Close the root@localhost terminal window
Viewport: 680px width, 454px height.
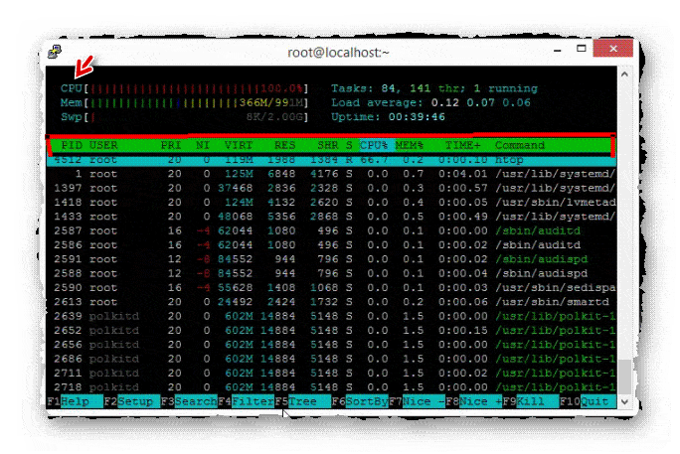click(x=612, y=49)
